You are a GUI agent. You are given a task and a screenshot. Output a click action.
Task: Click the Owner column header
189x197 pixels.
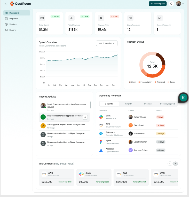click(131, 111)
